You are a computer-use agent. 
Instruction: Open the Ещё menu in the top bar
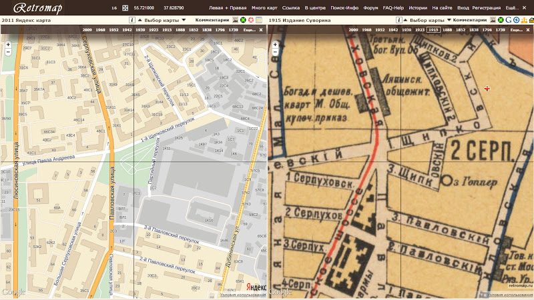(512, 7)
